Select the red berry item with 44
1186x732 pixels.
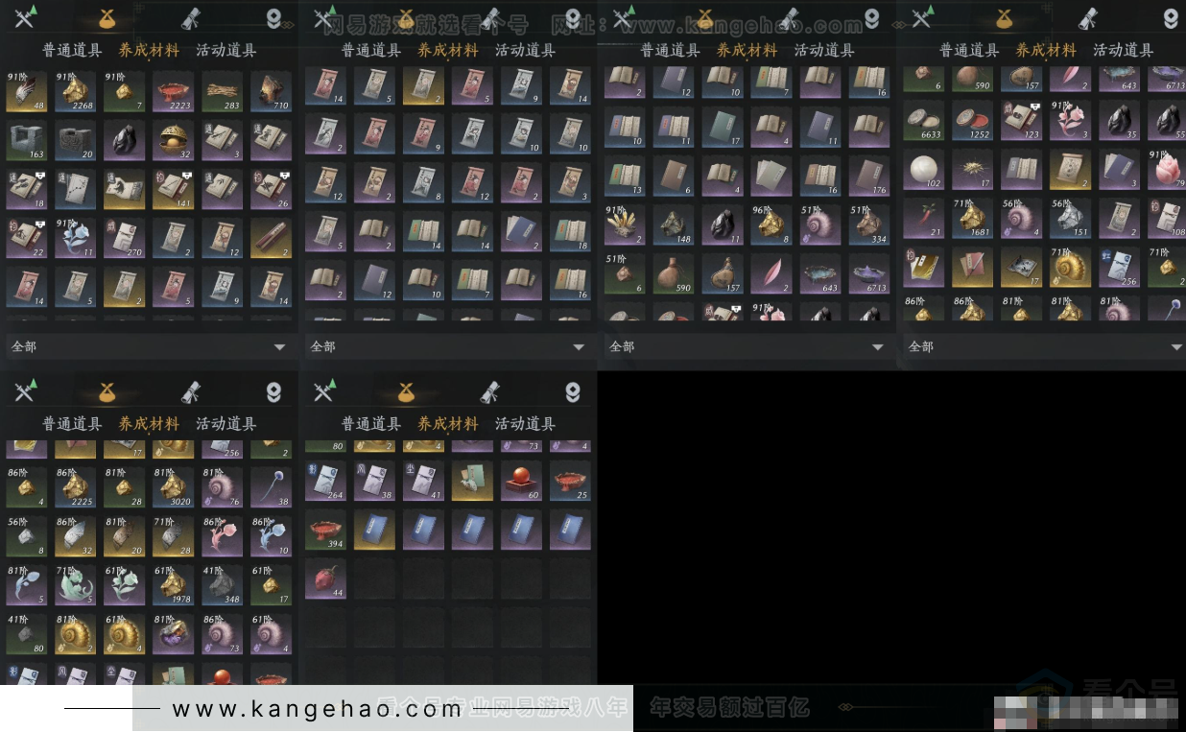(325, 579)
